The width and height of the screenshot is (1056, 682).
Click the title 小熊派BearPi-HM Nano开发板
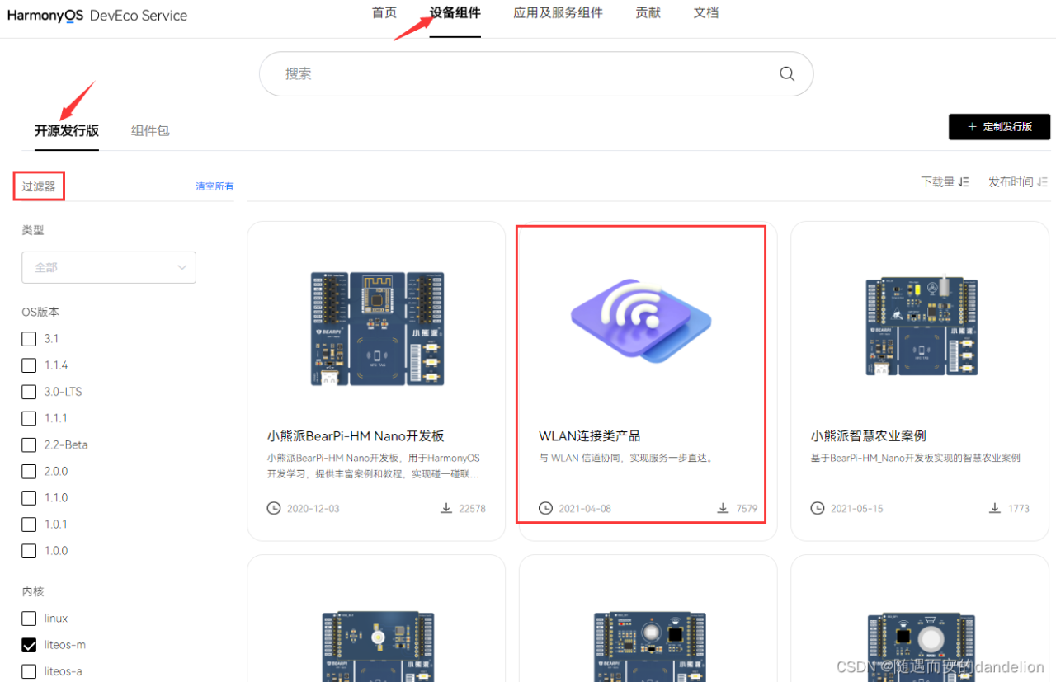point(356,435)
